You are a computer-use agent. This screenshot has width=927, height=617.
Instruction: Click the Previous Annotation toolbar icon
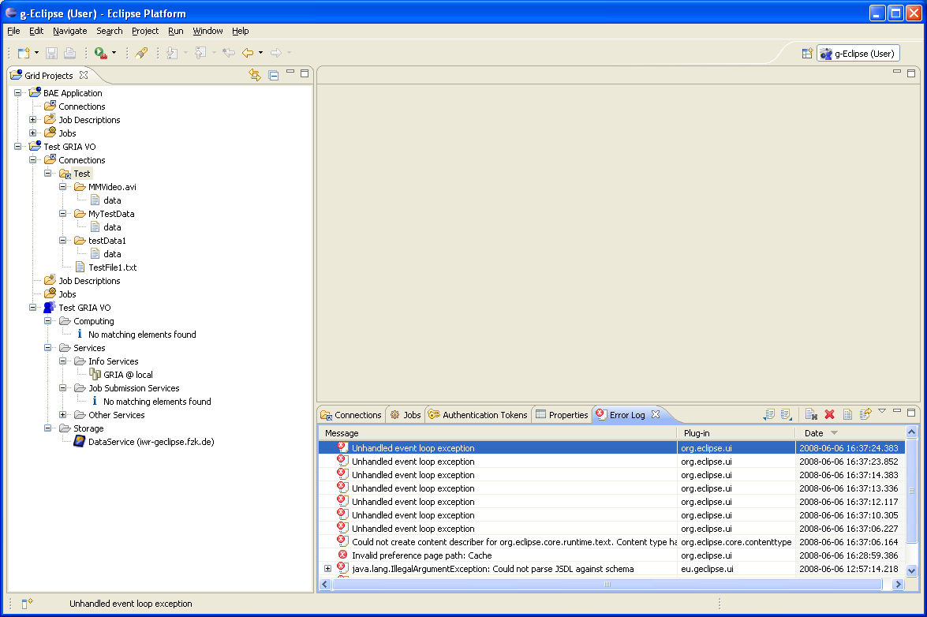[200, 53]
